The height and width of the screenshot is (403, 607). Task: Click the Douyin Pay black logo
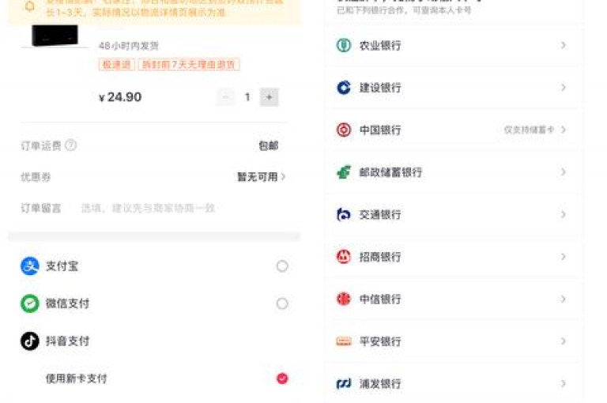(x=30, y=341)
